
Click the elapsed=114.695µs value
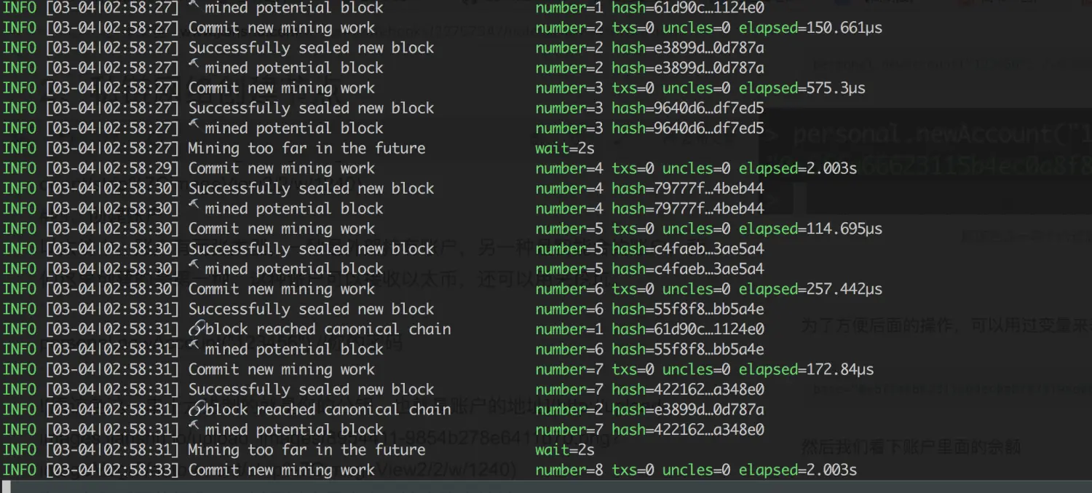coord(811,229)
